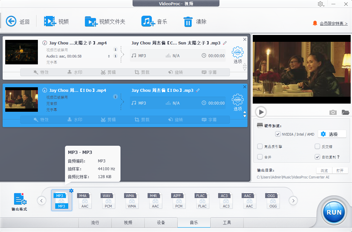The image size is (352, 232).
Task: Click 打开 to open the output folder
Action: click(340, 171)
